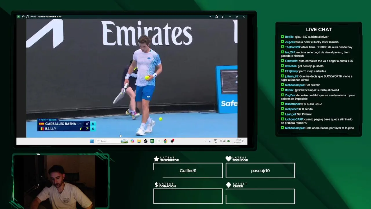Click melipcrxz '6-0 sebita' message

(297, 109)
